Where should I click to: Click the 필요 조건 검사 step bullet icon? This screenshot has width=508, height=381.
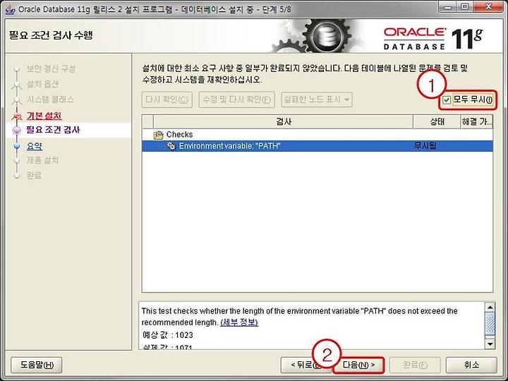16,131
